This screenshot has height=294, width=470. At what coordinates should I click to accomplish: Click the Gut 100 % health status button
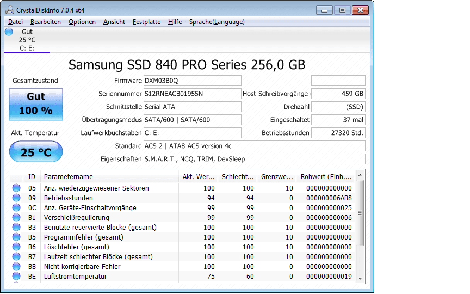(x=36, y=105)
